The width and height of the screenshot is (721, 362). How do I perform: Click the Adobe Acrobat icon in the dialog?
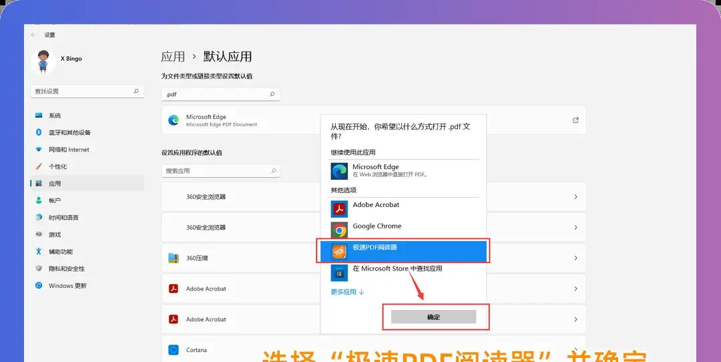pos(339,209)
